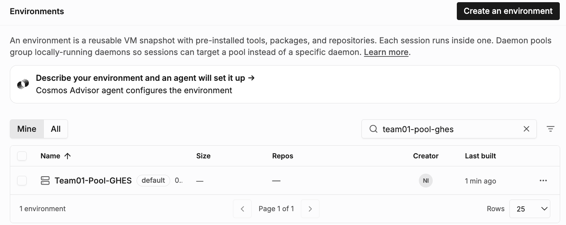Open the filter options icon
Screen dimensions: 566x225
pyautogui.click(x=550, y=129)
